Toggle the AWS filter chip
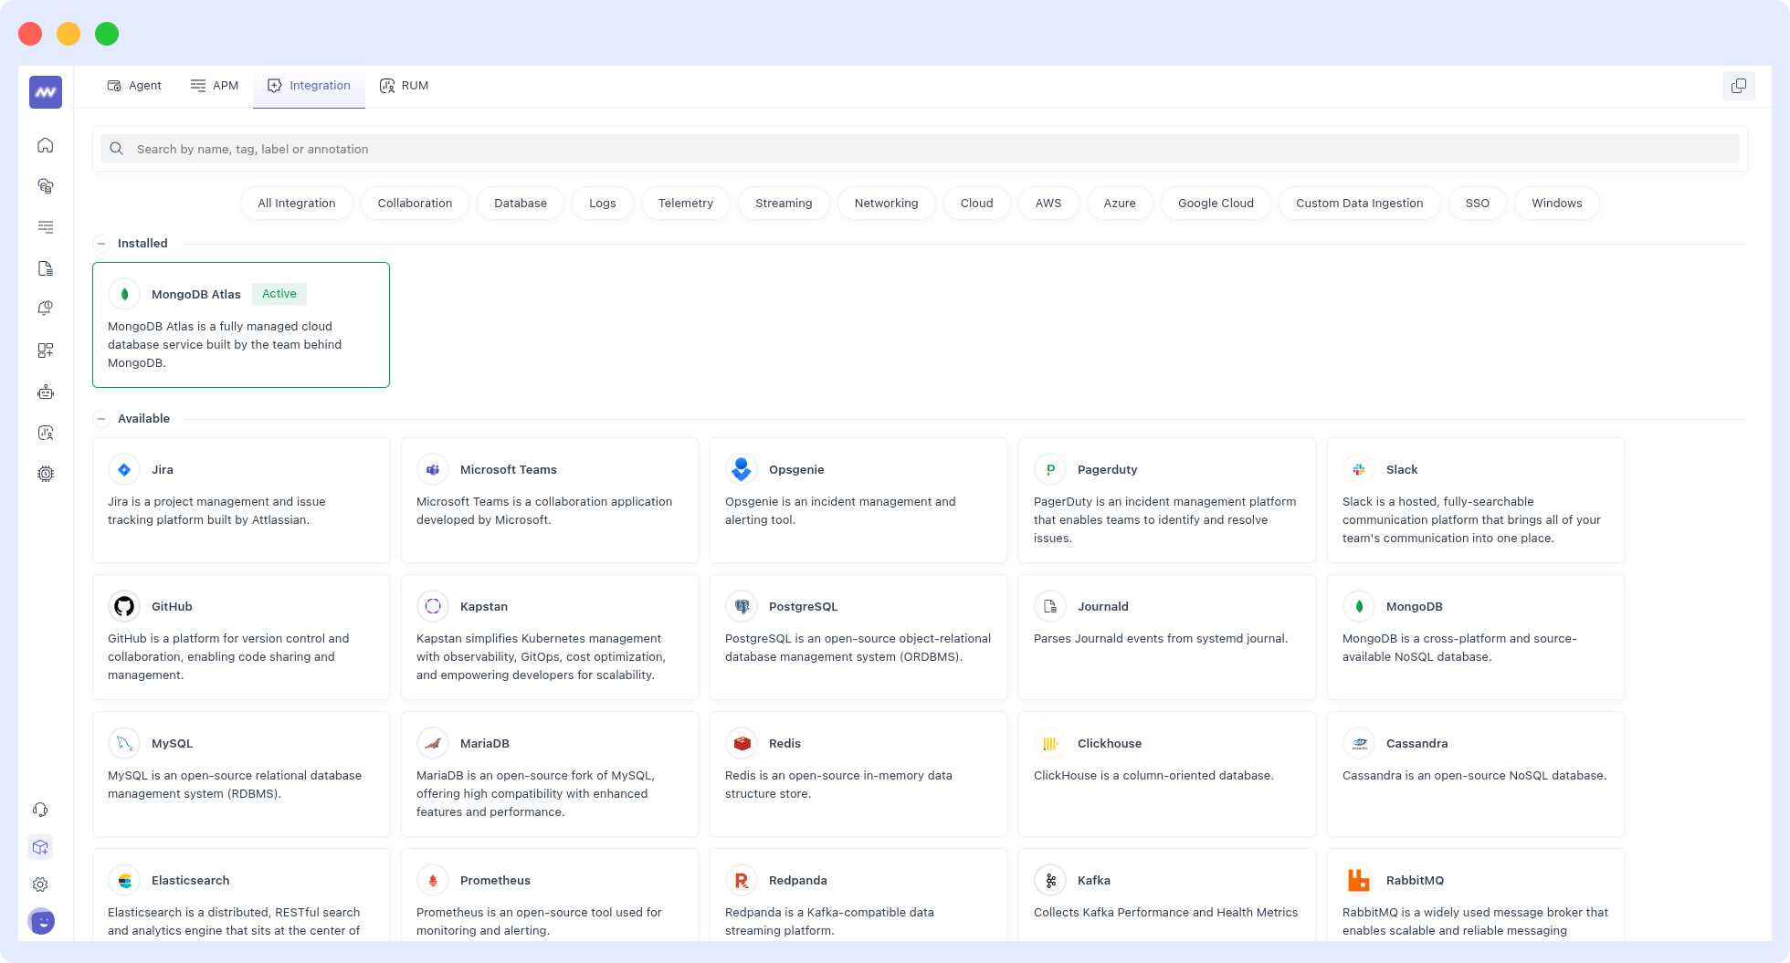 coord(1048,203)
